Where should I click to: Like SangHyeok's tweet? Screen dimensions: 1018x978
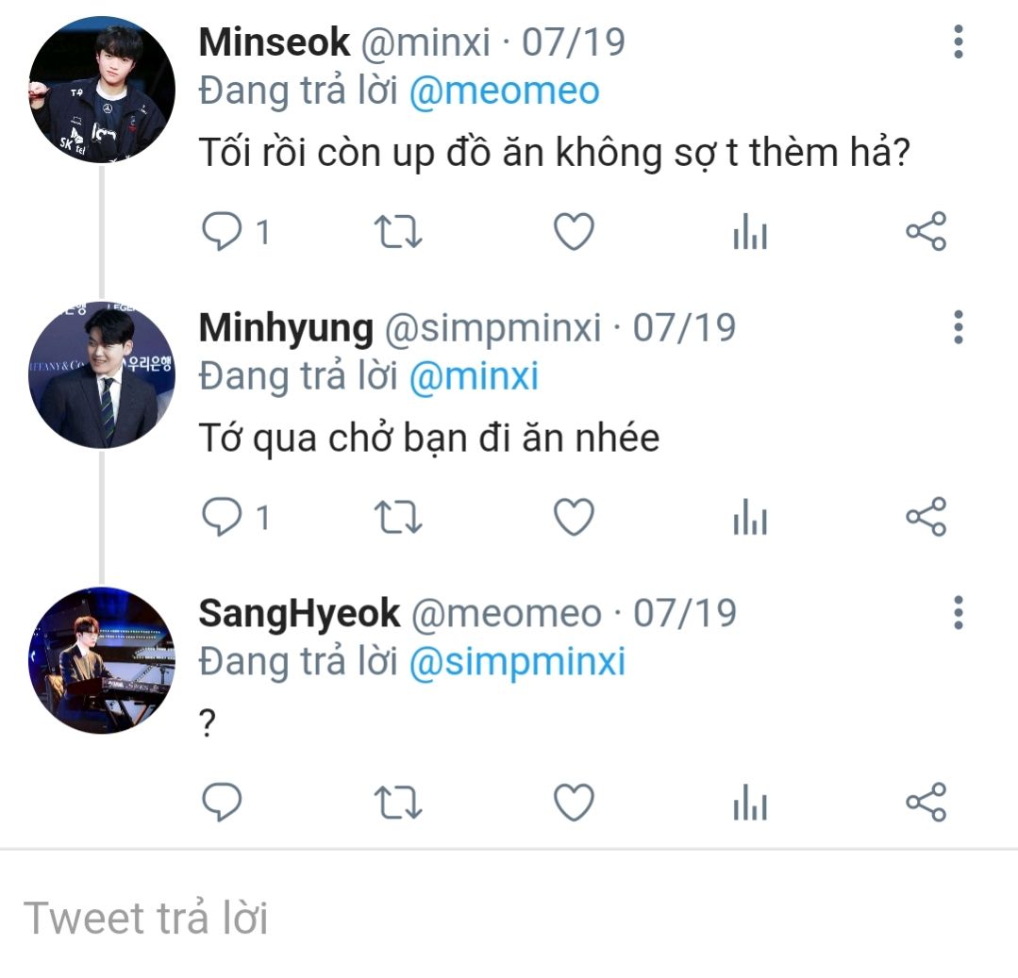[x=572, y=803]
